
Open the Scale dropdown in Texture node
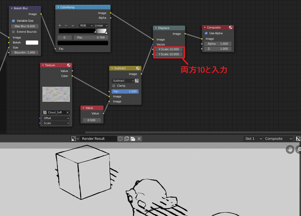[x=56, y=123]
